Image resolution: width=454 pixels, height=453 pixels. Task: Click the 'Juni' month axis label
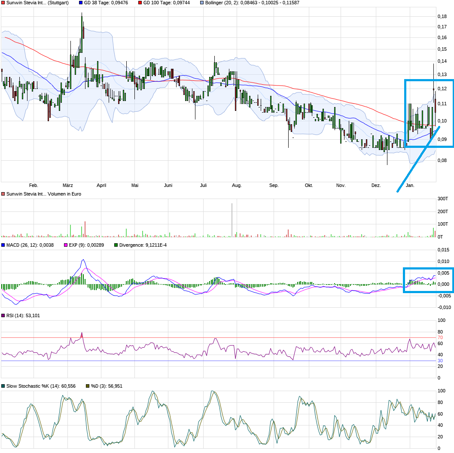168,185
